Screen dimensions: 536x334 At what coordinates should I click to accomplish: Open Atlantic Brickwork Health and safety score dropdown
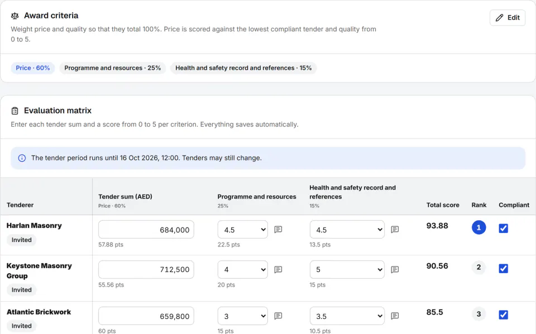coord(347,316)
